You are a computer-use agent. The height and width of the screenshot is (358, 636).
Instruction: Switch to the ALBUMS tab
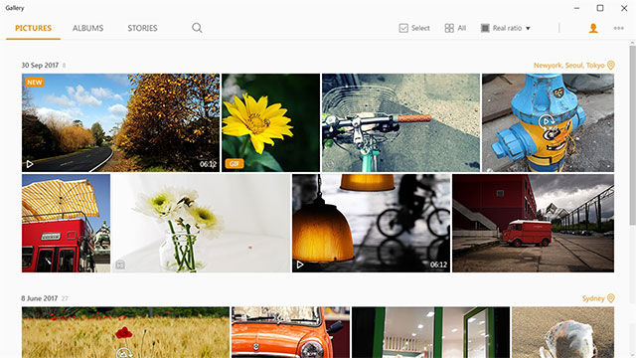coord(88,28)
